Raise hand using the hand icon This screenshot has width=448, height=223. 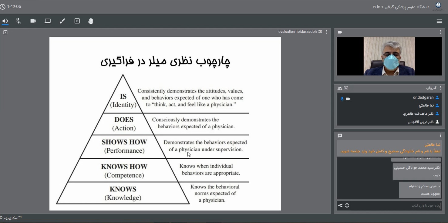pyautogui.click(x=90, y=21)
